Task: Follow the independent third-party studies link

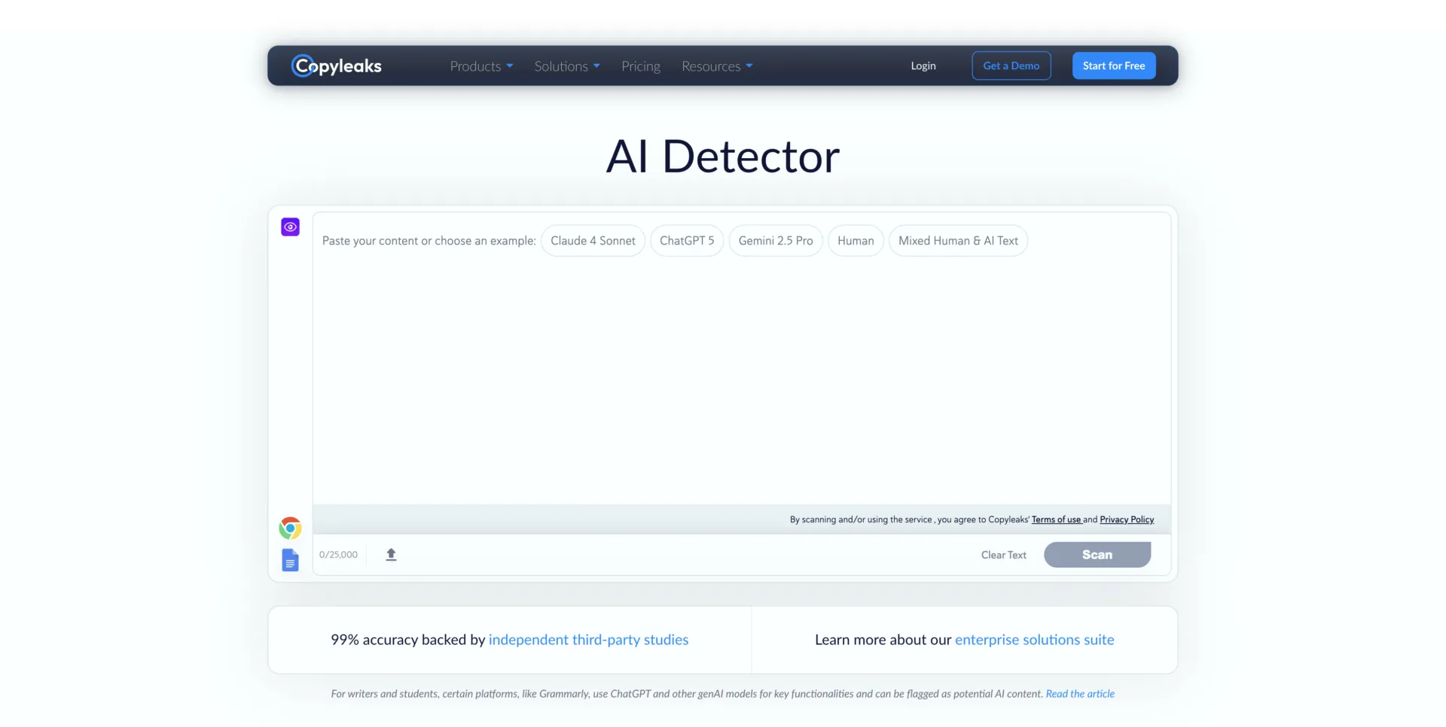Action: (x=588, y=639)
